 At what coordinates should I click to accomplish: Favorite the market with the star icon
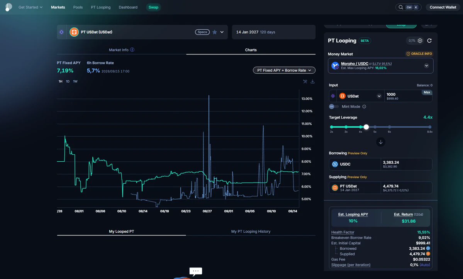tap(215, 32)
